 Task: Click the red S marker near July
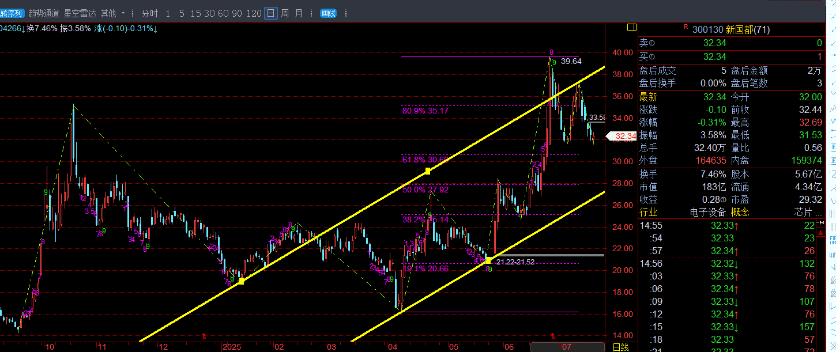pos(553,336)
